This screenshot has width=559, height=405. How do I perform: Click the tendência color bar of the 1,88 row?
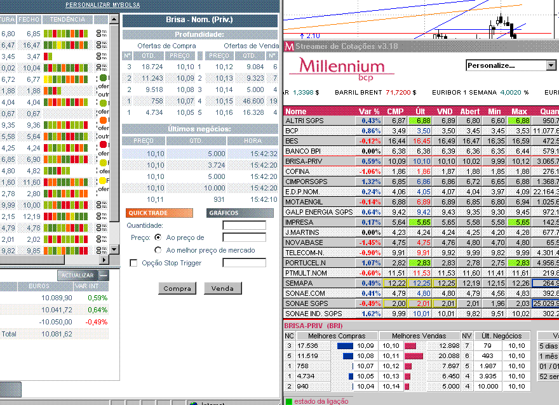click(x=52, y=91)
